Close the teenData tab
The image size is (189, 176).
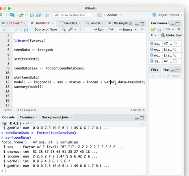click(x=80, y=24)
